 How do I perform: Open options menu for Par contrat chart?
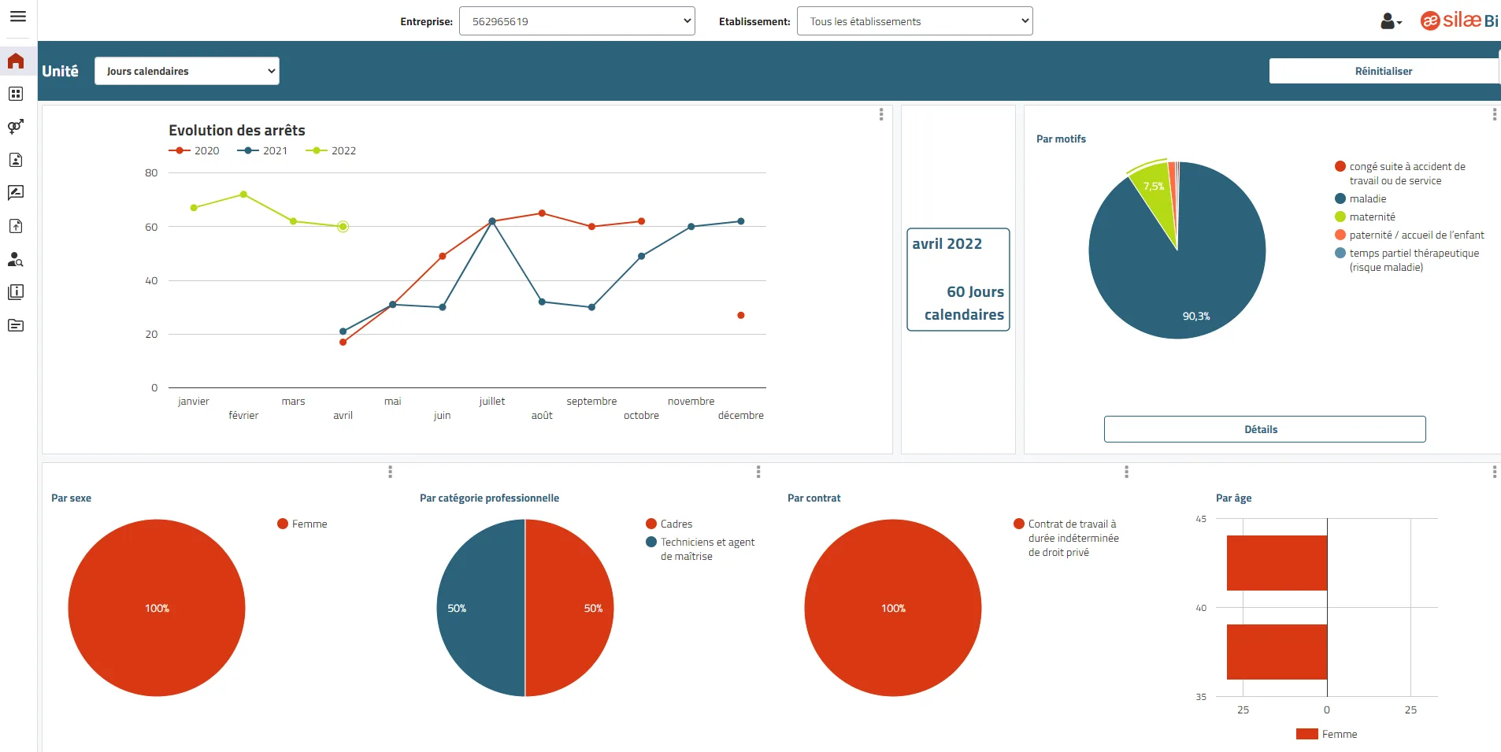(x=1126, y=472)
